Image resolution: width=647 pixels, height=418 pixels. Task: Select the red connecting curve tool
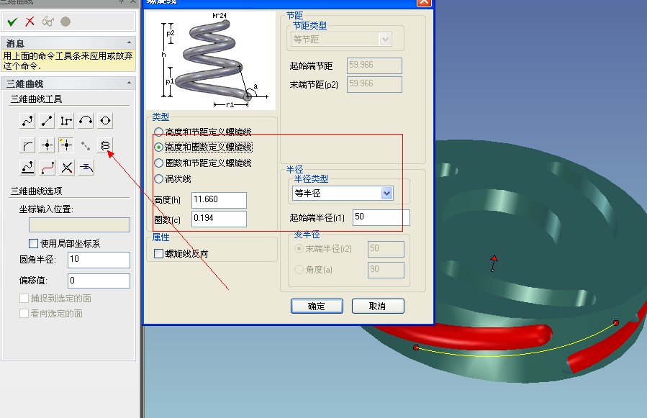click(x=47, y=168)
